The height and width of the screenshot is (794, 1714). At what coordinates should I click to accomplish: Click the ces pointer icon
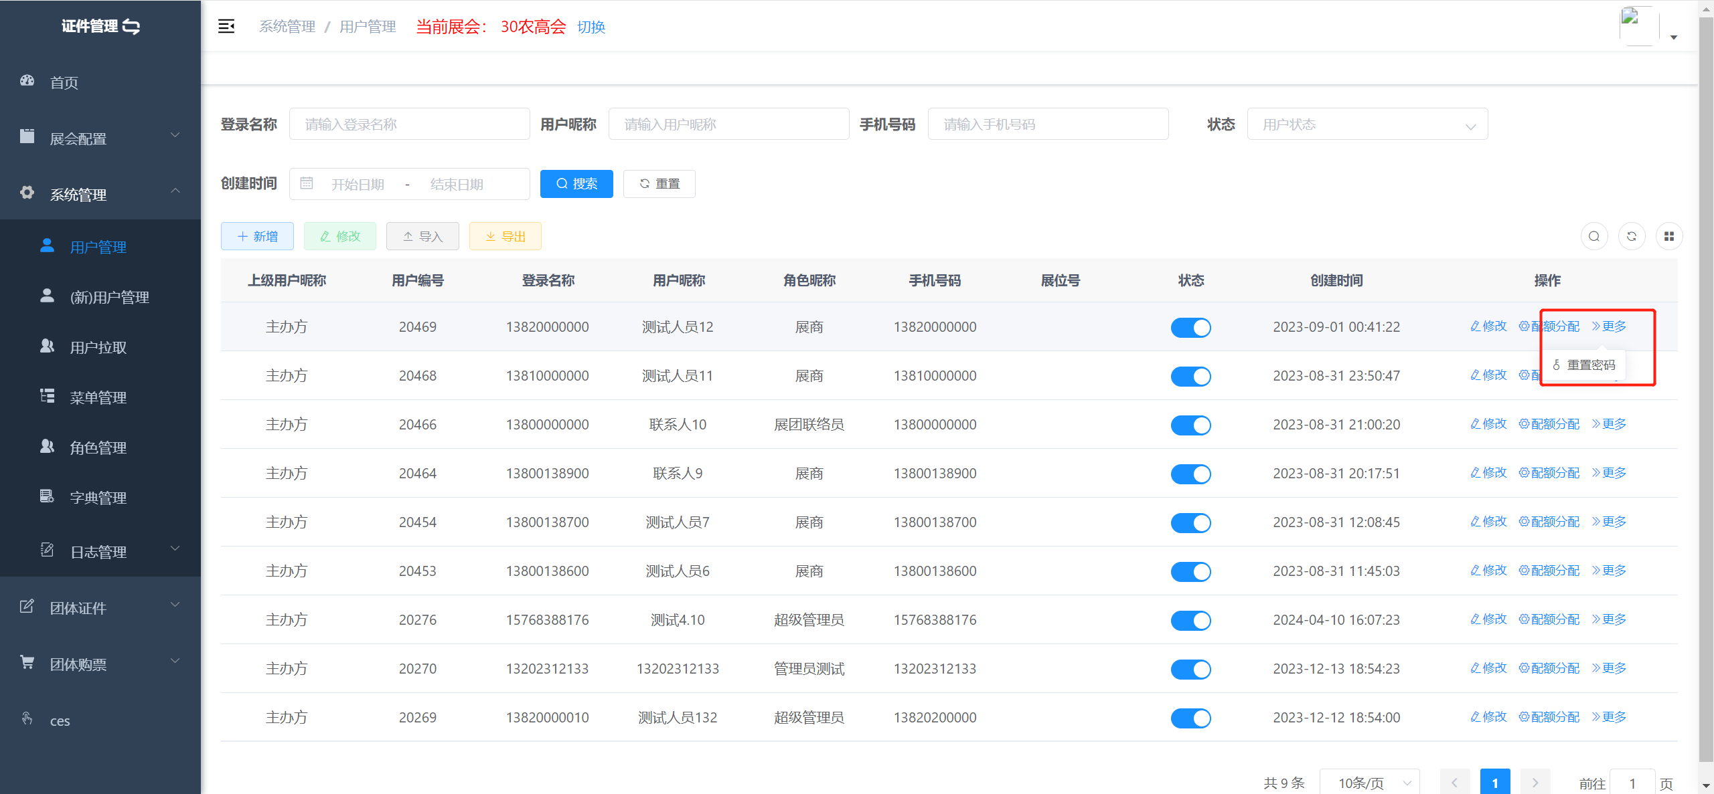click(x=27, y=718)
